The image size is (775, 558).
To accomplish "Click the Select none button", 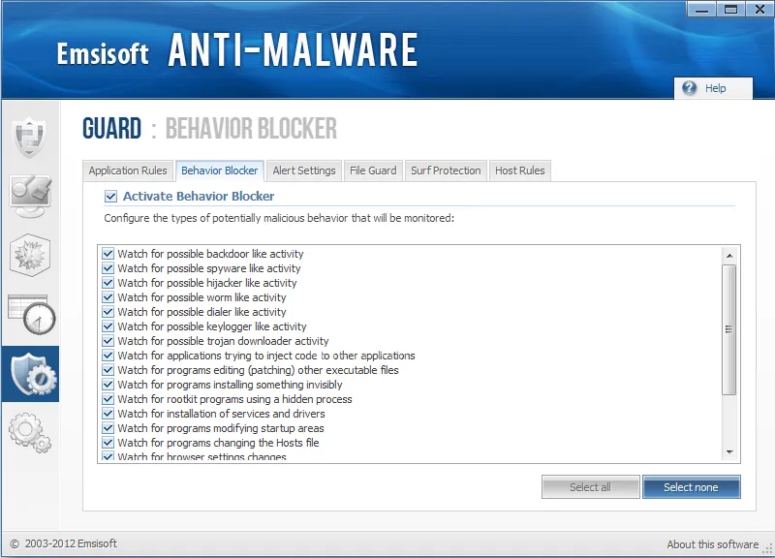I will pyautogui.click(x=691, y=487).
